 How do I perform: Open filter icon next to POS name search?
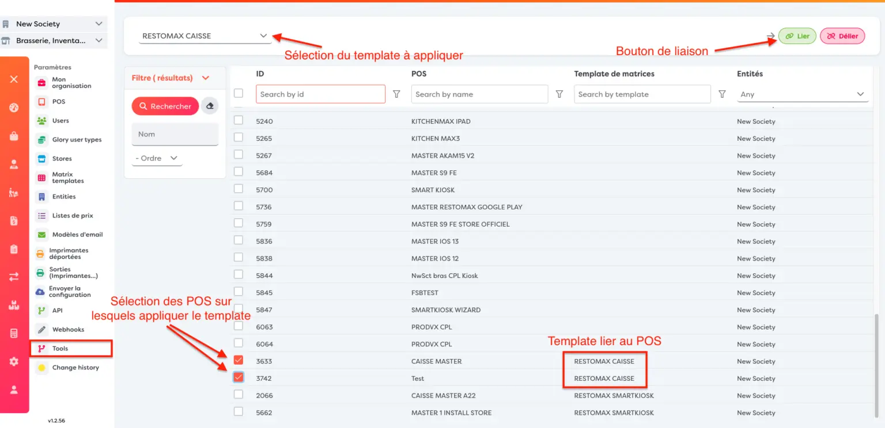559,94
